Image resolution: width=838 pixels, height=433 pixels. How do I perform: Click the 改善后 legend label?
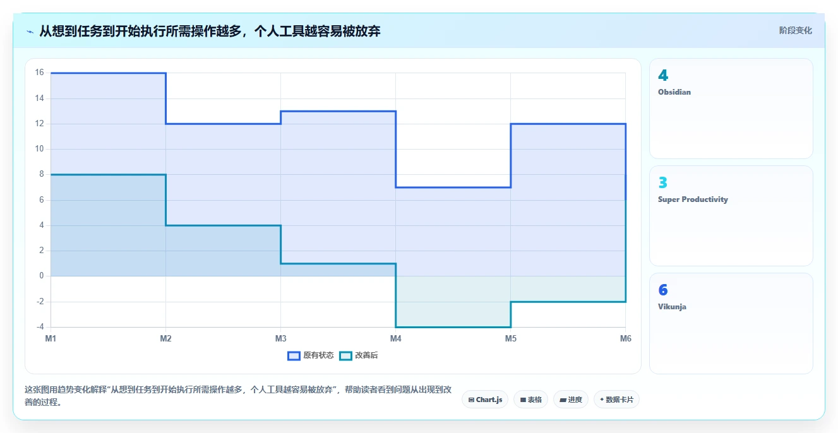point(366,355)
